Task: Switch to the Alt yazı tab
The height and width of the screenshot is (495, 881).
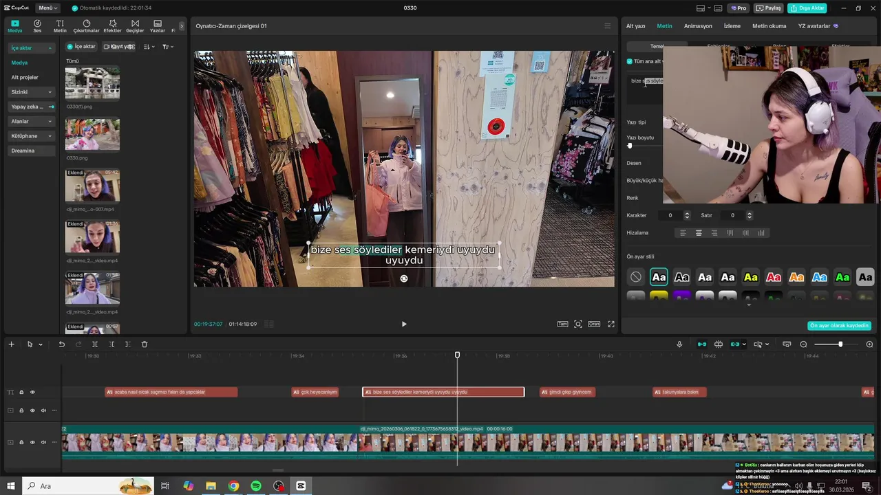Action: [x=635, y=26]
